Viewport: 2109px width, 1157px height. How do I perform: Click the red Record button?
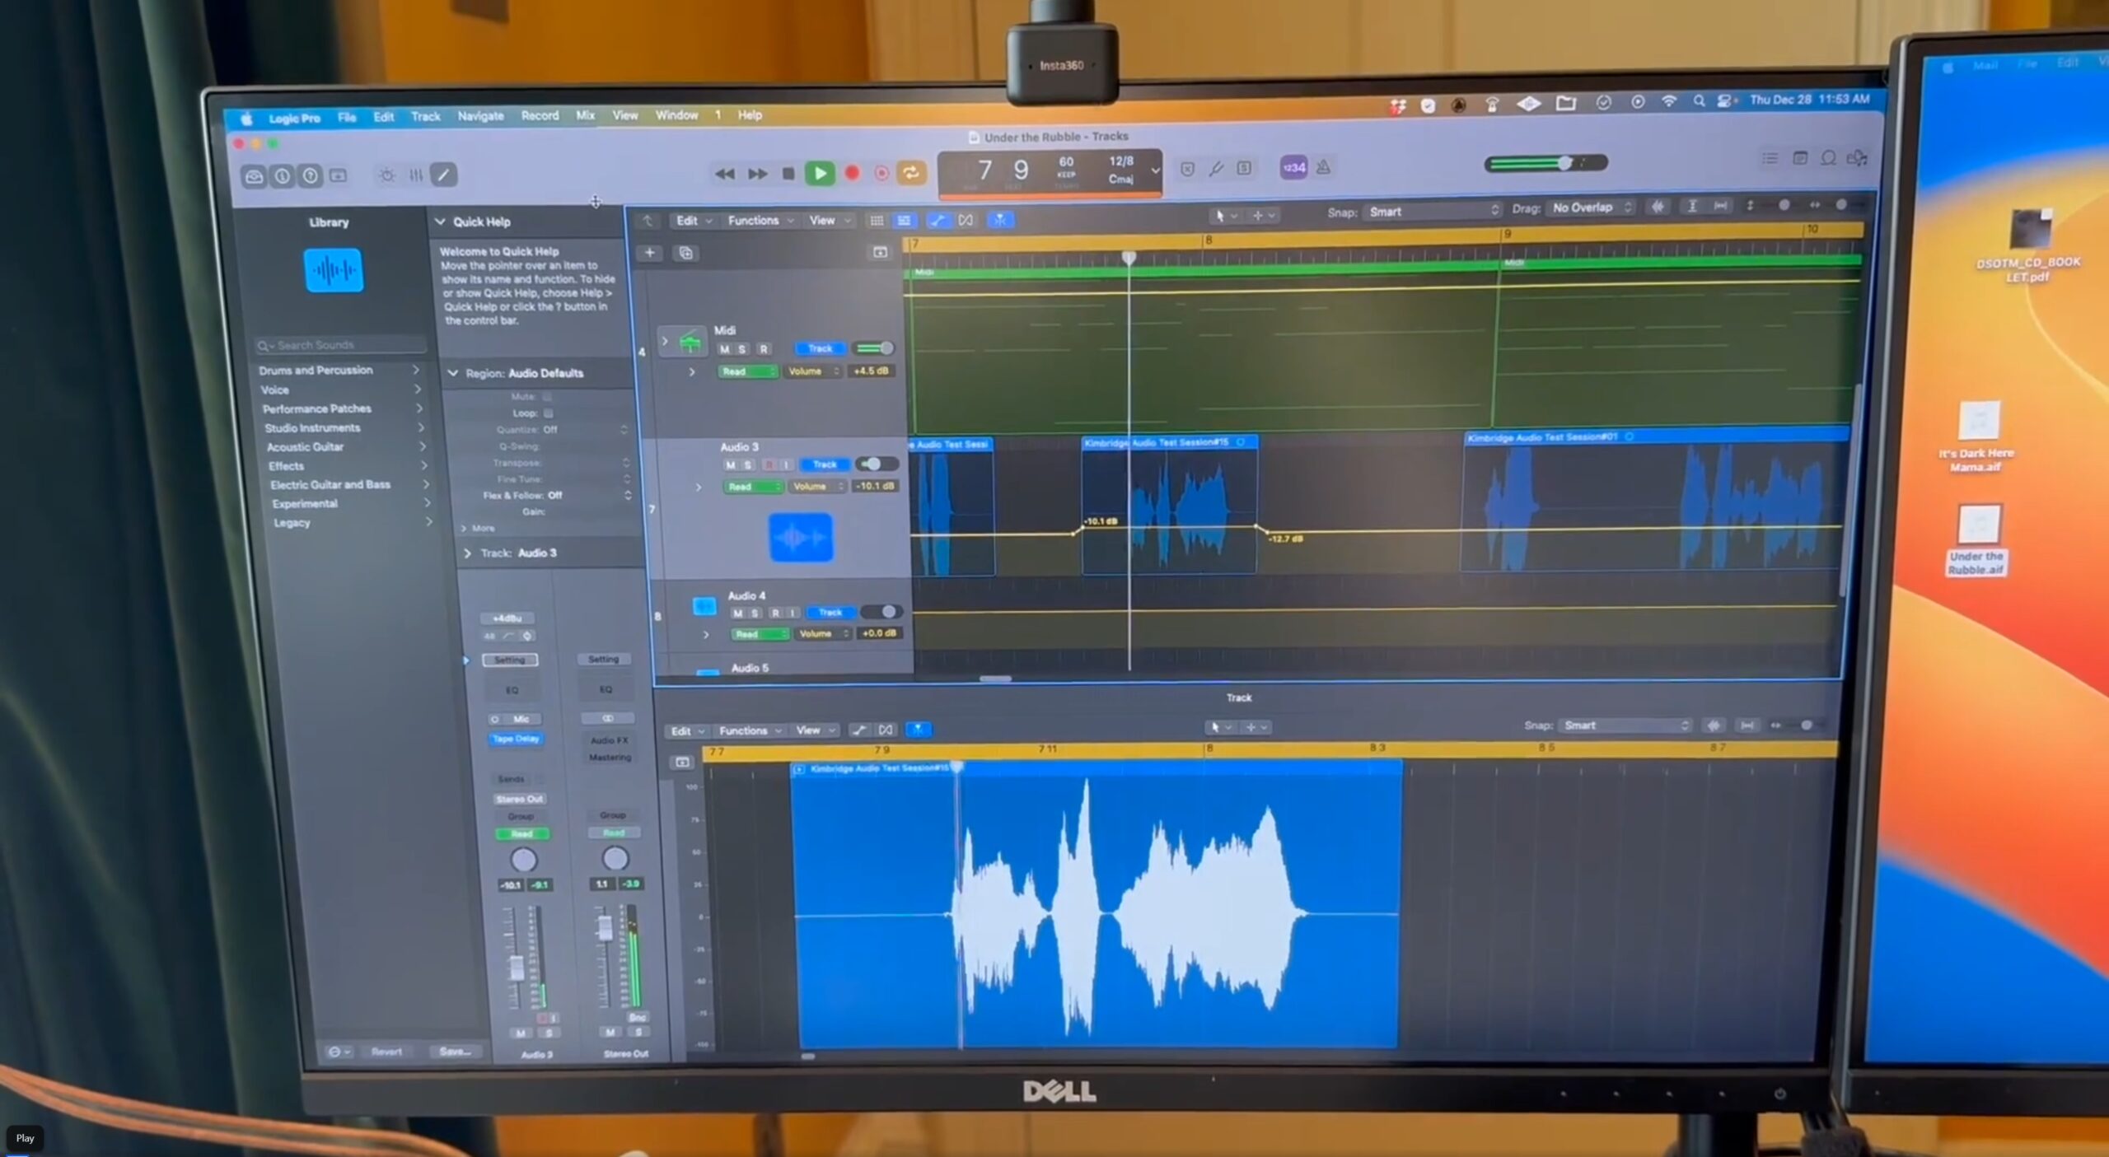852,173
